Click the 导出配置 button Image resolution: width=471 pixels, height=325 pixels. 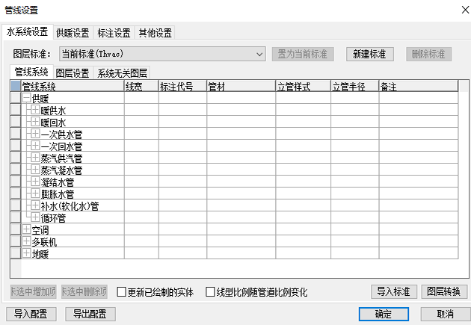pyautogui.click(x=90, y=314)
